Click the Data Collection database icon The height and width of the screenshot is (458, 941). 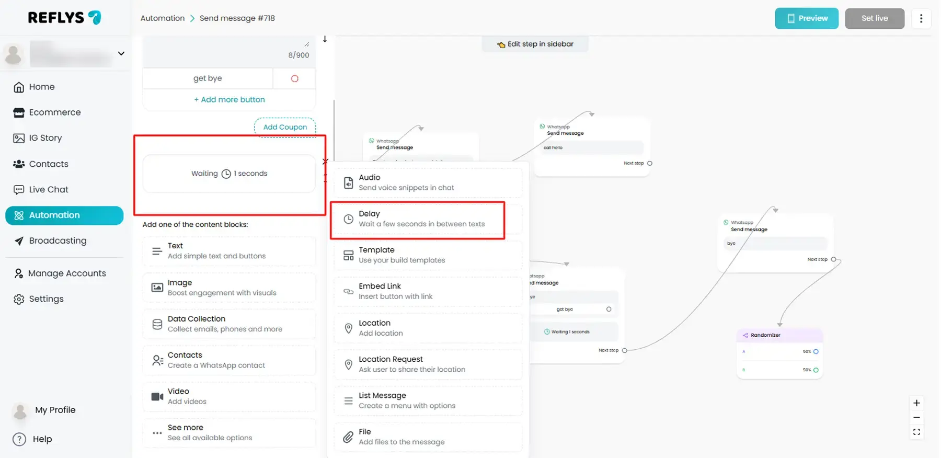click(157, 324)
